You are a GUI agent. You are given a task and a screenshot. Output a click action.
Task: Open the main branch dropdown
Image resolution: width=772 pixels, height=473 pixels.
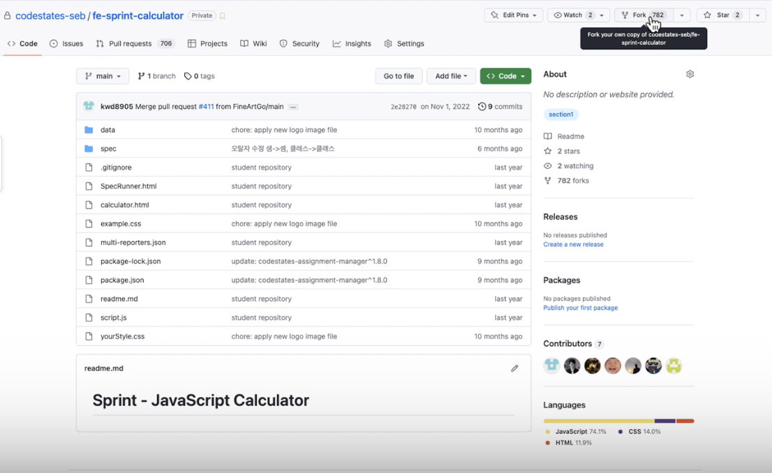(103, 76)
